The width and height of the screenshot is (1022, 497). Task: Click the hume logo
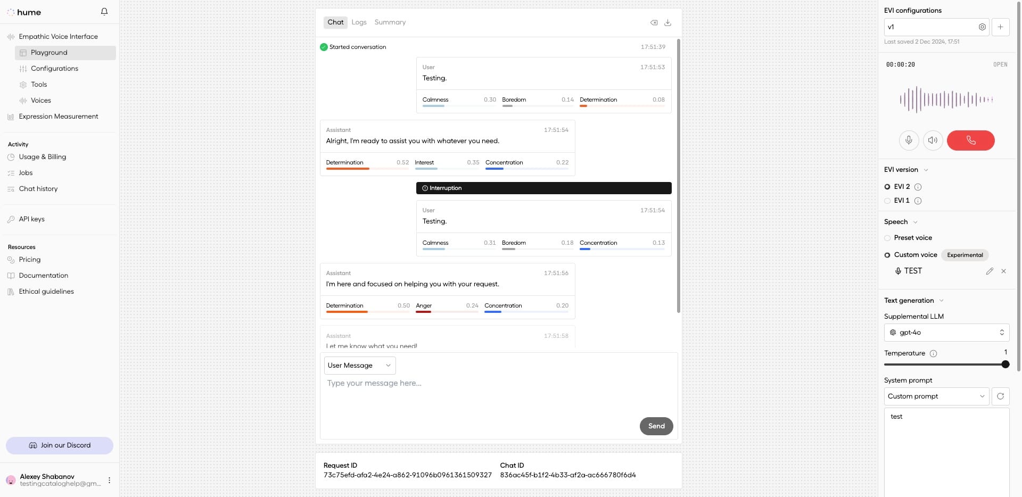(24, 12)
